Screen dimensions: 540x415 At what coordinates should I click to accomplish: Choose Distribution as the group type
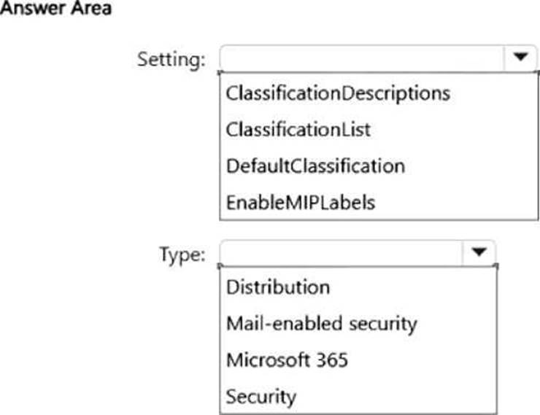point(278,287)
